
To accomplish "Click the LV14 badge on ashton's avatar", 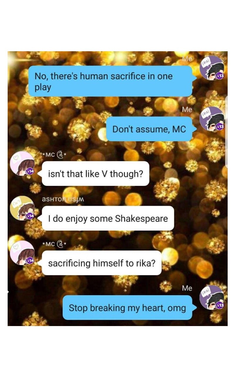I will pos(30,216).
